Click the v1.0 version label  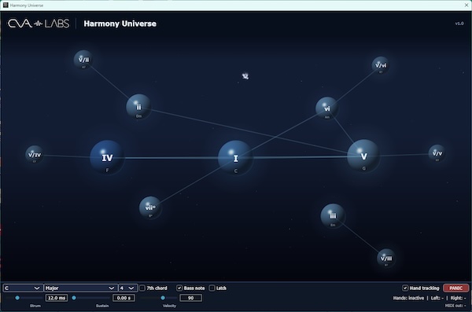coord(459,24)
